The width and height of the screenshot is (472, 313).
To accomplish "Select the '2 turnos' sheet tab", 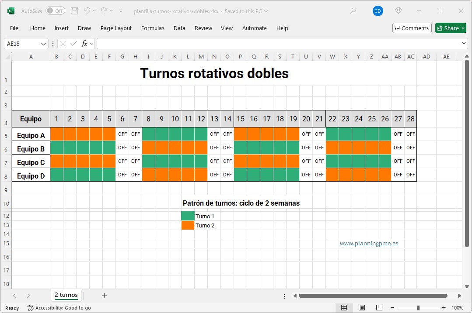I will [66, 295].
